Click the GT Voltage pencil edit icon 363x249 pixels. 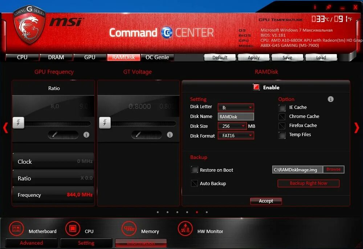[x=138, y=134]
